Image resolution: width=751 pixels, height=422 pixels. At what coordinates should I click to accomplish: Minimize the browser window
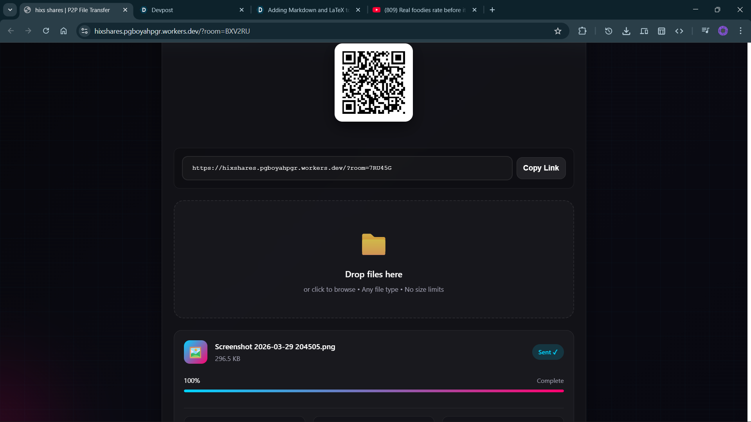point(695,10)
